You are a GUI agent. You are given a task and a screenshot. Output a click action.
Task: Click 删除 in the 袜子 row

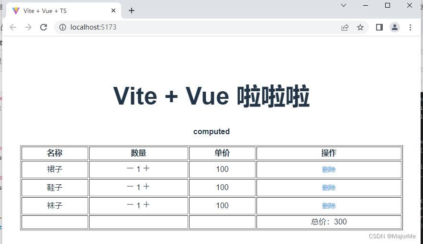(x=329, y=206)
